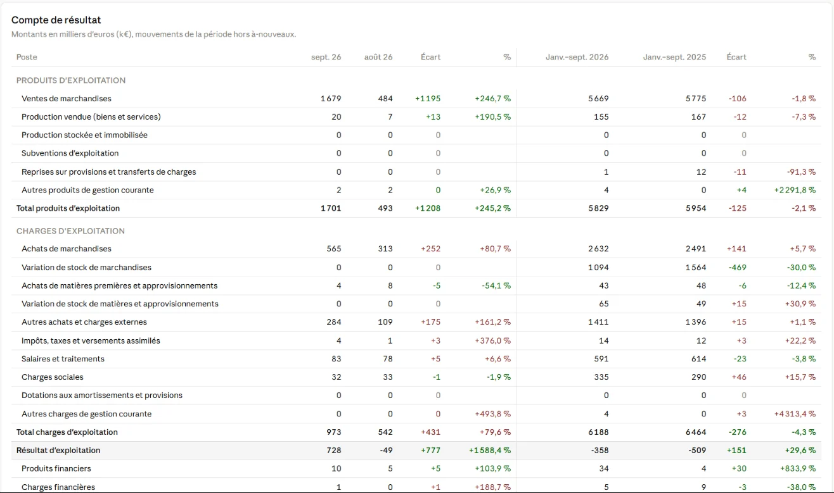
Task: Select "Reprises sur provisions et transferts de charges"
Action: [109, 172]
